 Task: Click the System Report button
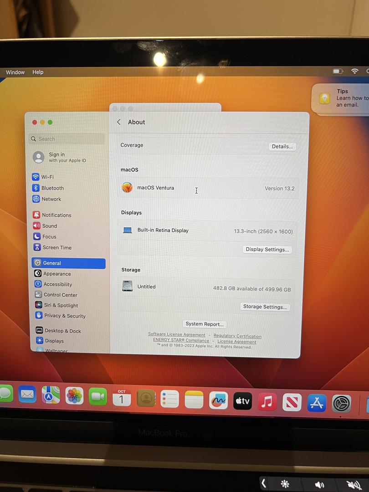(205, 324)
